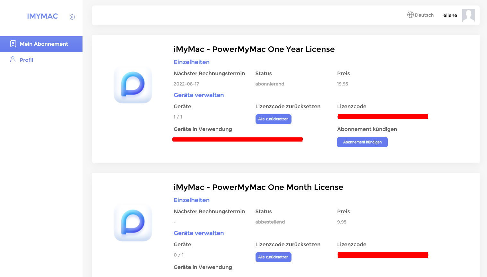Click device count 0 / 1
487x277 pixels.
pos(178,255)
